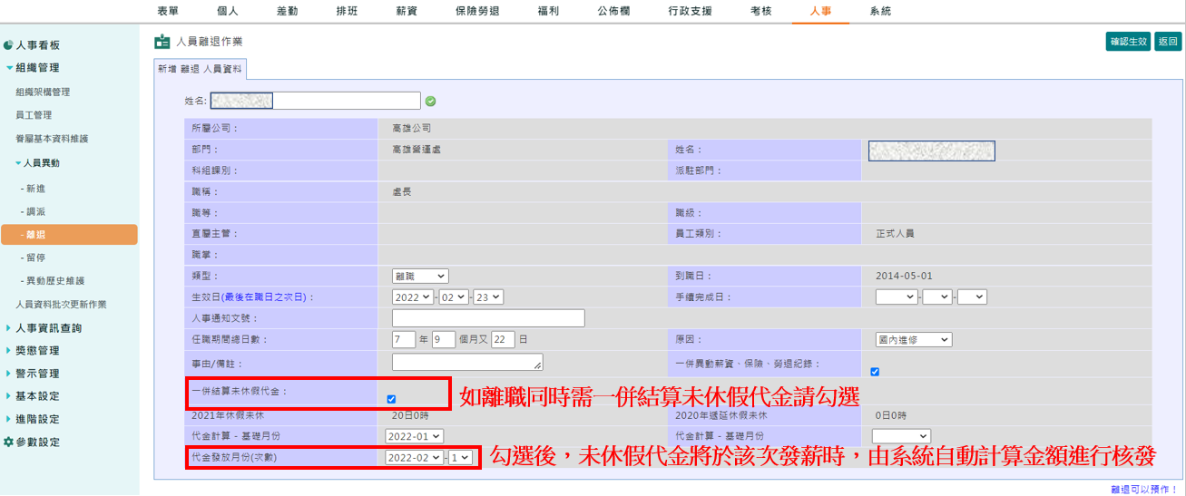This screenshot has height=496, width=1186.
Task: Click the 離退可以預作！ note text
Action: pos(1143,489)
